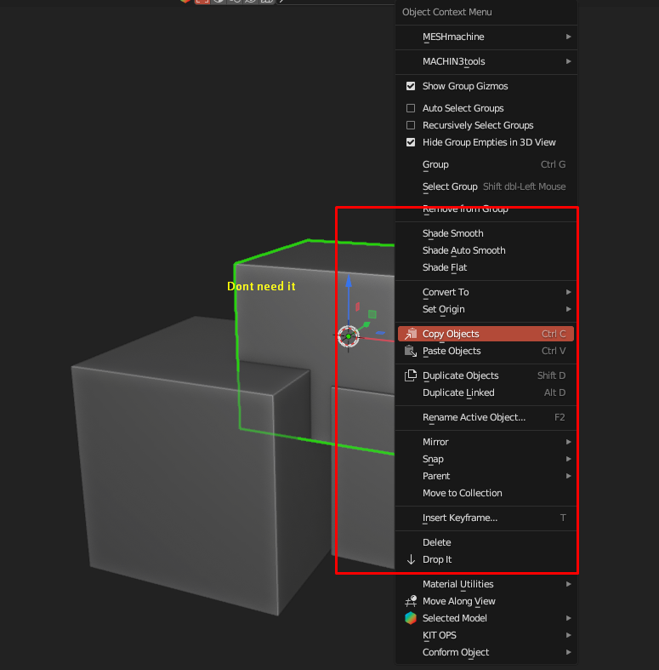This screenshot has height=670, width=659.
Task: Click the red plane gizmo handle
Action: pos(358,306)
